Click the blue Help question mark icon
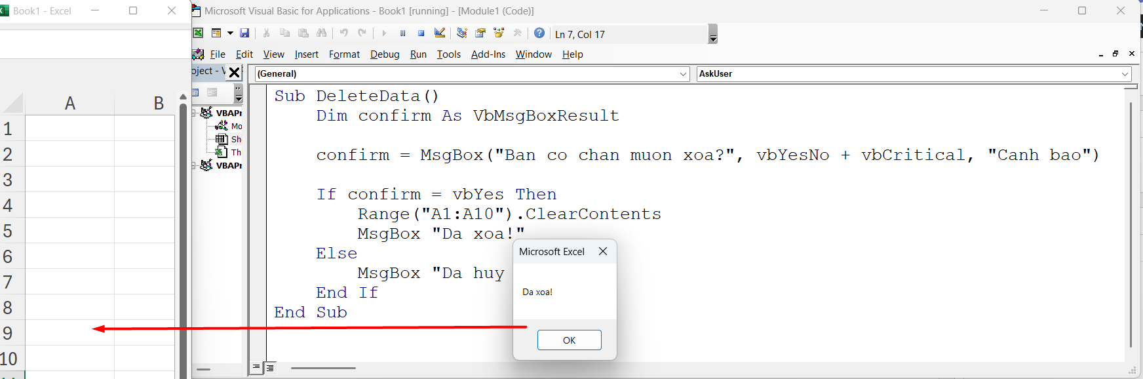 tap(539, 33)
